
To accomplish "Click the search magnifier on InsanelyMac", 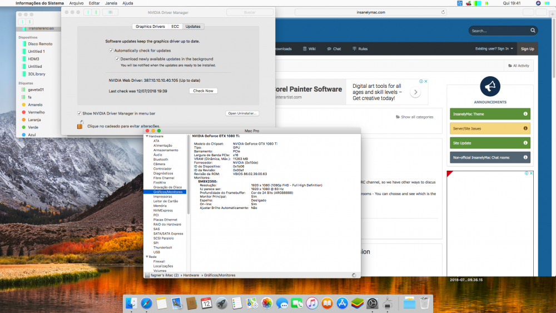I will (x=533, y=31).
